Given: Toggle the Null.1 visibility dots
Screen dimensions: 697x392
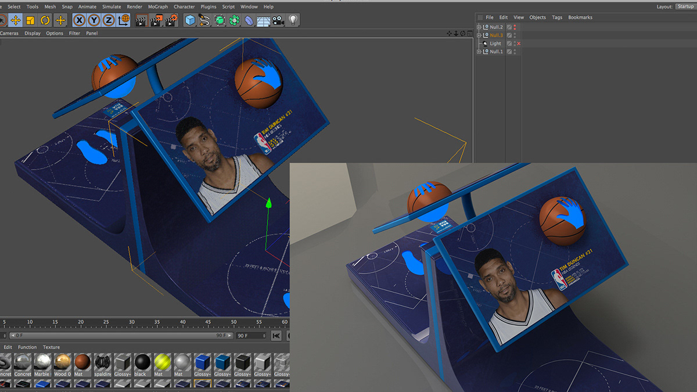Looking at the screenshot, I should pyautogui.click(x=515, y=52).
